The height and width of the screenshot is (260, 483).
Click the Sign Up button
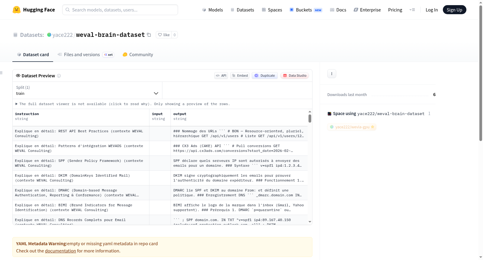pos(455,10)
